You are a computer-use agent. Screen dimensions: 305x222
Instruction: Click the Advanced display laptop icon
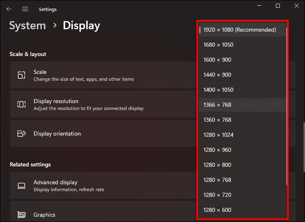[x=21, y=185]
